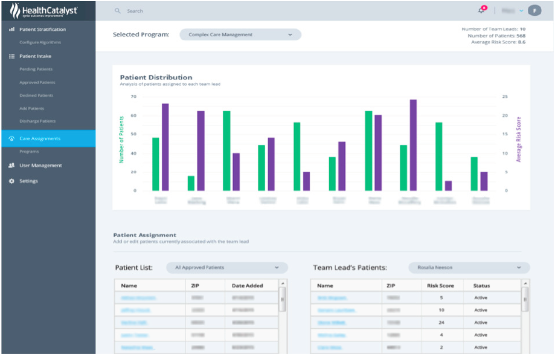
Task: Click Name header in Team Lead's table
Action: pyautogui.click(x=325, y=285)
